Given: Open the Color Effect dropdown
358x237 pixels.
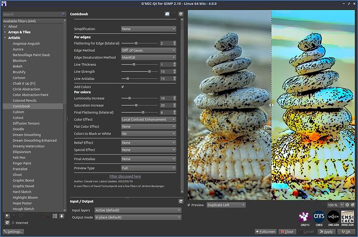Looking at the screenshot, I should (x=148, y=120).
